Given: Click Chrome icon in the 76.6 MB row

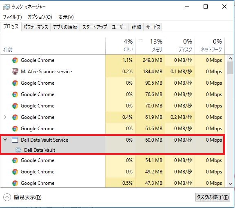Looking at the screenshot, I should pos(15,94).
